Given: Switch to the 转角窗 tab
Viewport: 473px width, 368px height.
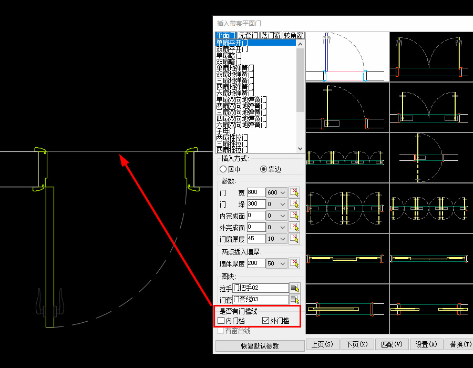Looking at the screenshot, I should (x=293, y=35).
